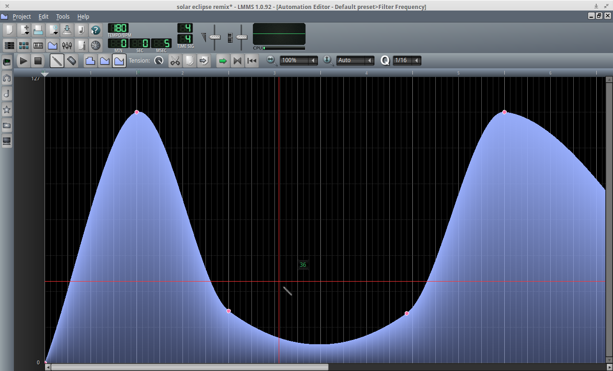Image resolution: width=613 pixels, height=371 pixels.
Task: Open the Controller Rack
Action: point(96,45)
